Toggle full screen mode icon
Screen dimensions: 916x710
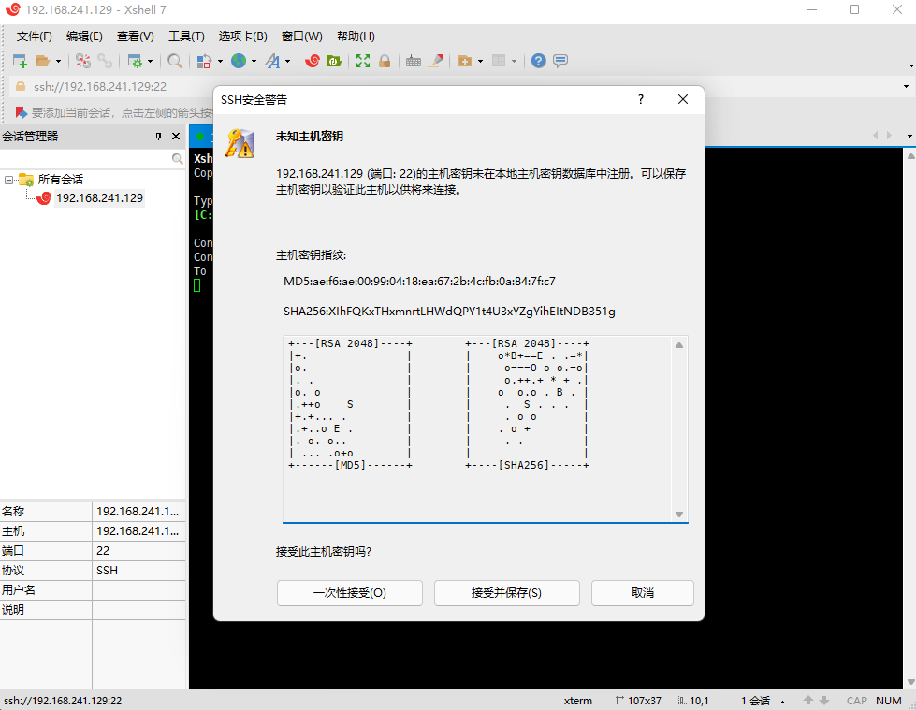click(363, 61)
